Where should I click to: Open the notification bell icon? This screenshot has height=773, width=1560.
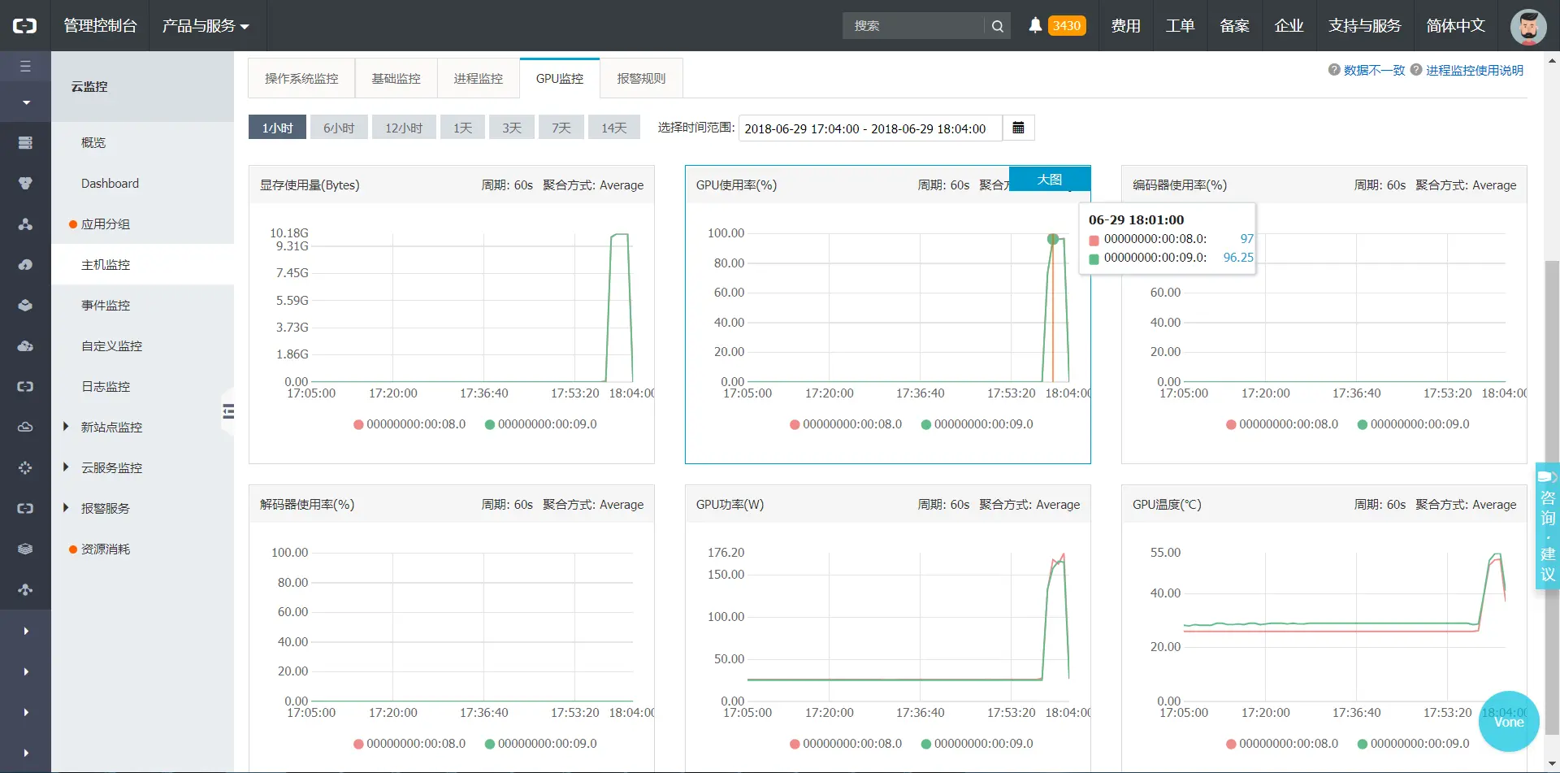click(1035, 25)
